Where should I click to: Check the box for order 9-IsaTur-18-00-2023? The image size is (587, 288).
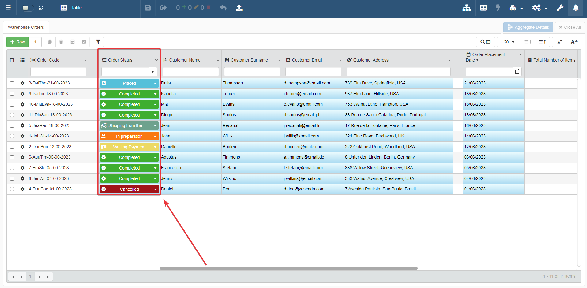pos(12,94)
